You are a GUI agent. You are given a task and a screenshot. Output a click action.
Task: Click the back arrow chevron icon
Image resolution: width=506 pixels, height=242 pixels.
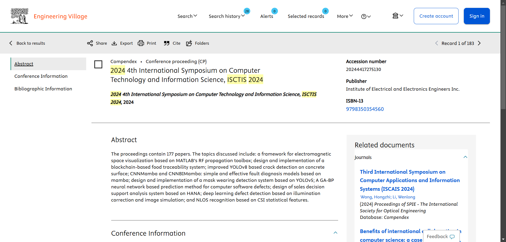(x=11, y=43)
